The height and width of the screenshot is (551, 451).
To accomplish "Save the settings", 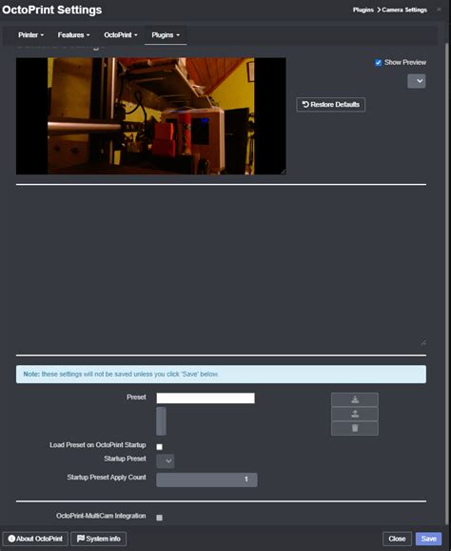I will point(428,539).
